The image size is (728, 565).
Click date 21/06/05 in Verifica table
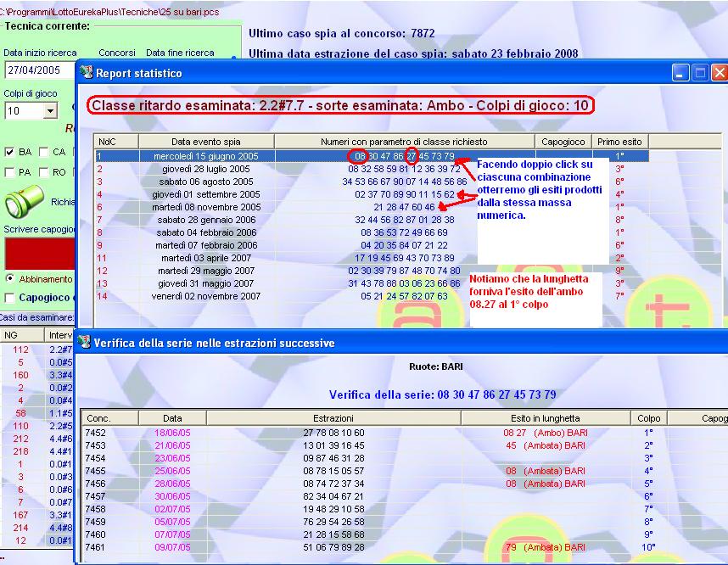click(172, 445)
